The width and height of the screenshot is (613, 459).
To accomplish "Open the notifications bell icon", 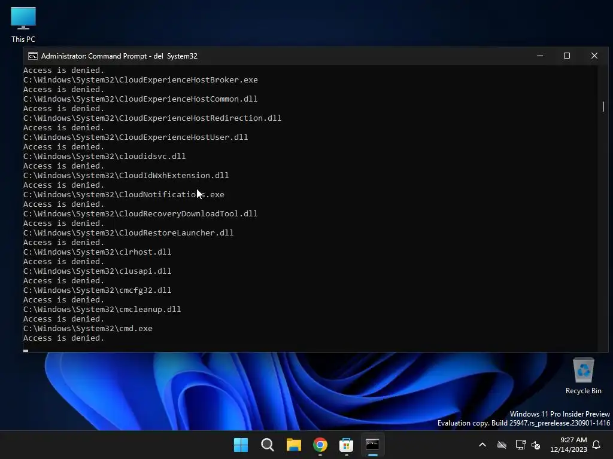I will pos(597,445).
